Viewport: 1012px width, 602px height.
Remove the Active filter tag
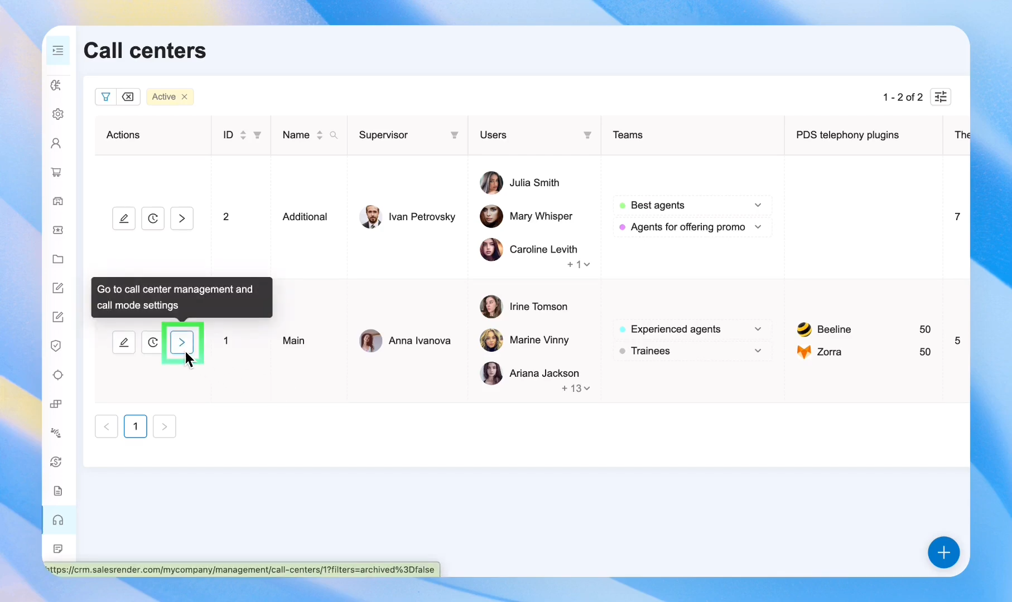click(x=185, y=97)
